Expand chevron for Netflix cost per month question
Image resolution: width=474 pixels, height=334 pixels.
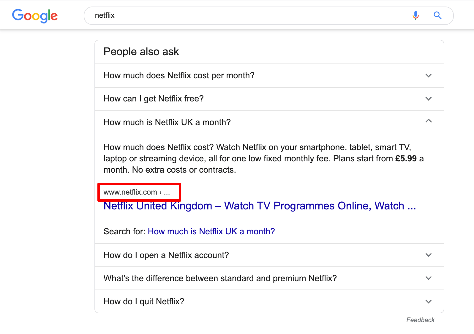[428, 76]
